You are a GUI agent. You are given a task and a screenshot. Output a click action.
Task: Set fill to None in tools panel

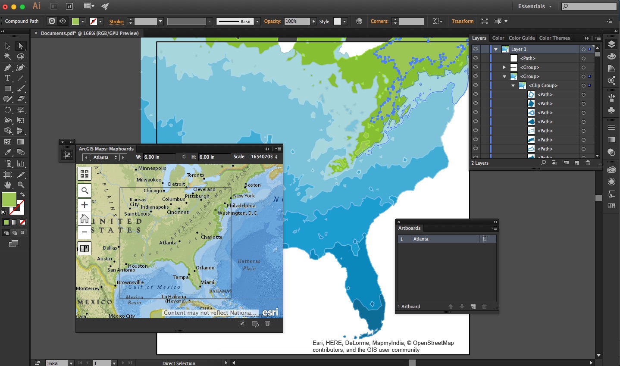(23, 222)
